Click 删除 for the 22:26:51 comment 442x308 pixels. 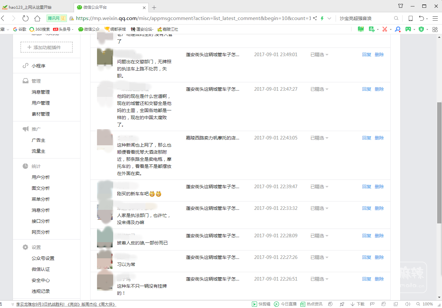tap(379, 279)
